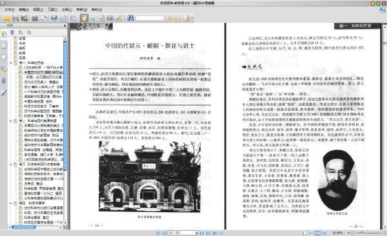
Task: Toggle facing pages view mode
Action: pos(317,233)
